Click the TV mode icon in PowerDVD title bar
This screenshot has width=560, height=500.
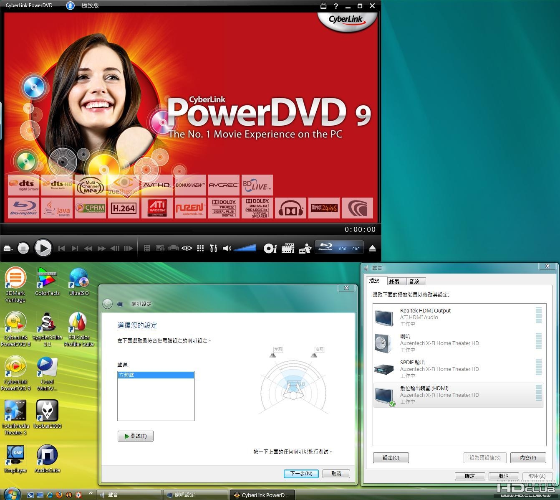click(323, 6)
